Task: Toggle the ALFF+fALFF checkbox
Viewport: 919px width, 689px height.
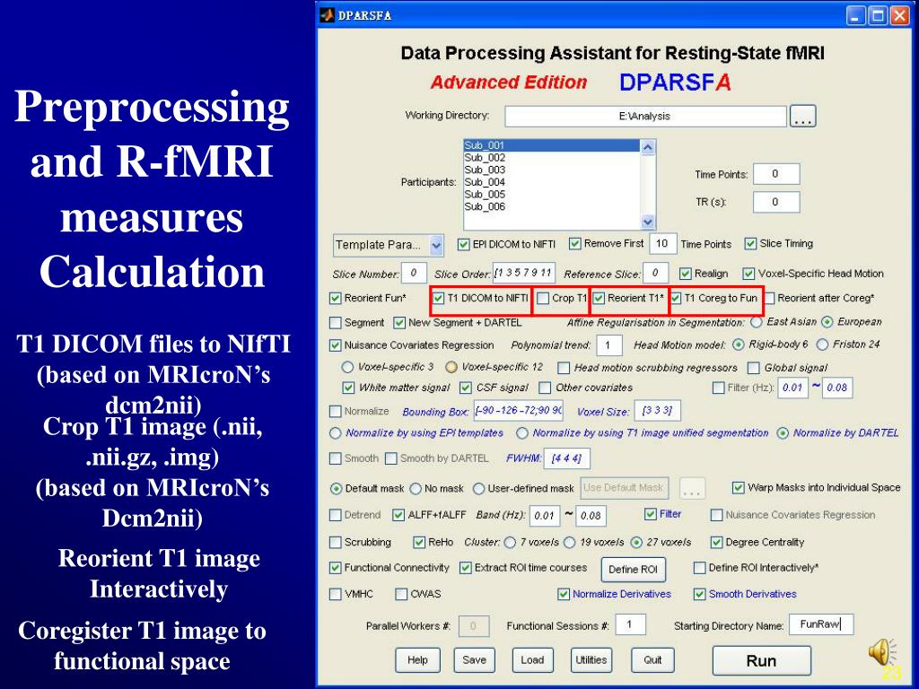Action: coord(398,515)
